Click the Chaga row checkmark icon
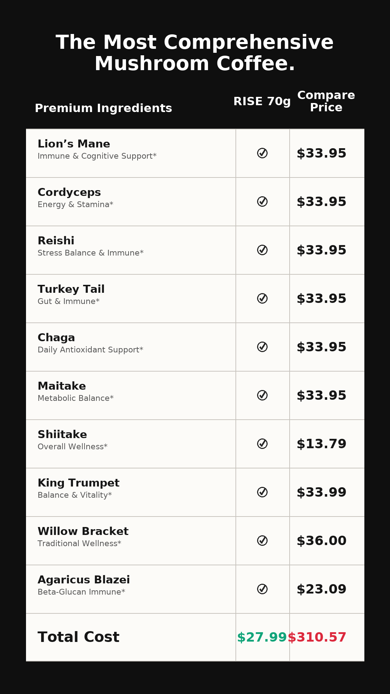This screenshot has width=390, height=694. pos(263,347)
